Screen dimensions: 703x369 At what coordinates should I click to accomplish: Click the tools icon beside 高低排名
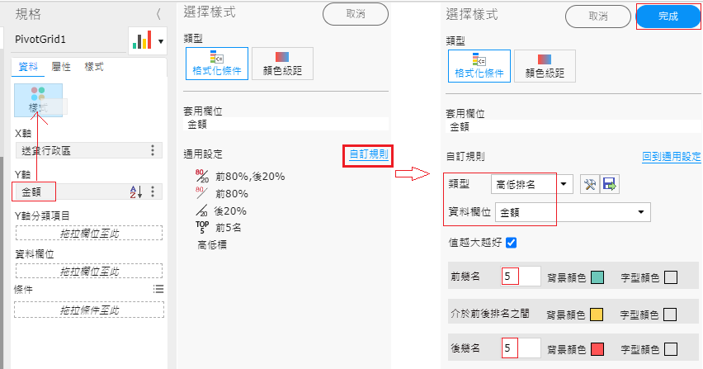pyautogui.click(x=590, y=184)
